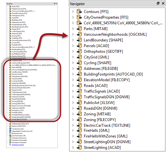This screenshot has width=166, height=152.
Task: Click Addresses [FILEGDB] writer icon in enlarged Navigator
Action: point(79,69)
